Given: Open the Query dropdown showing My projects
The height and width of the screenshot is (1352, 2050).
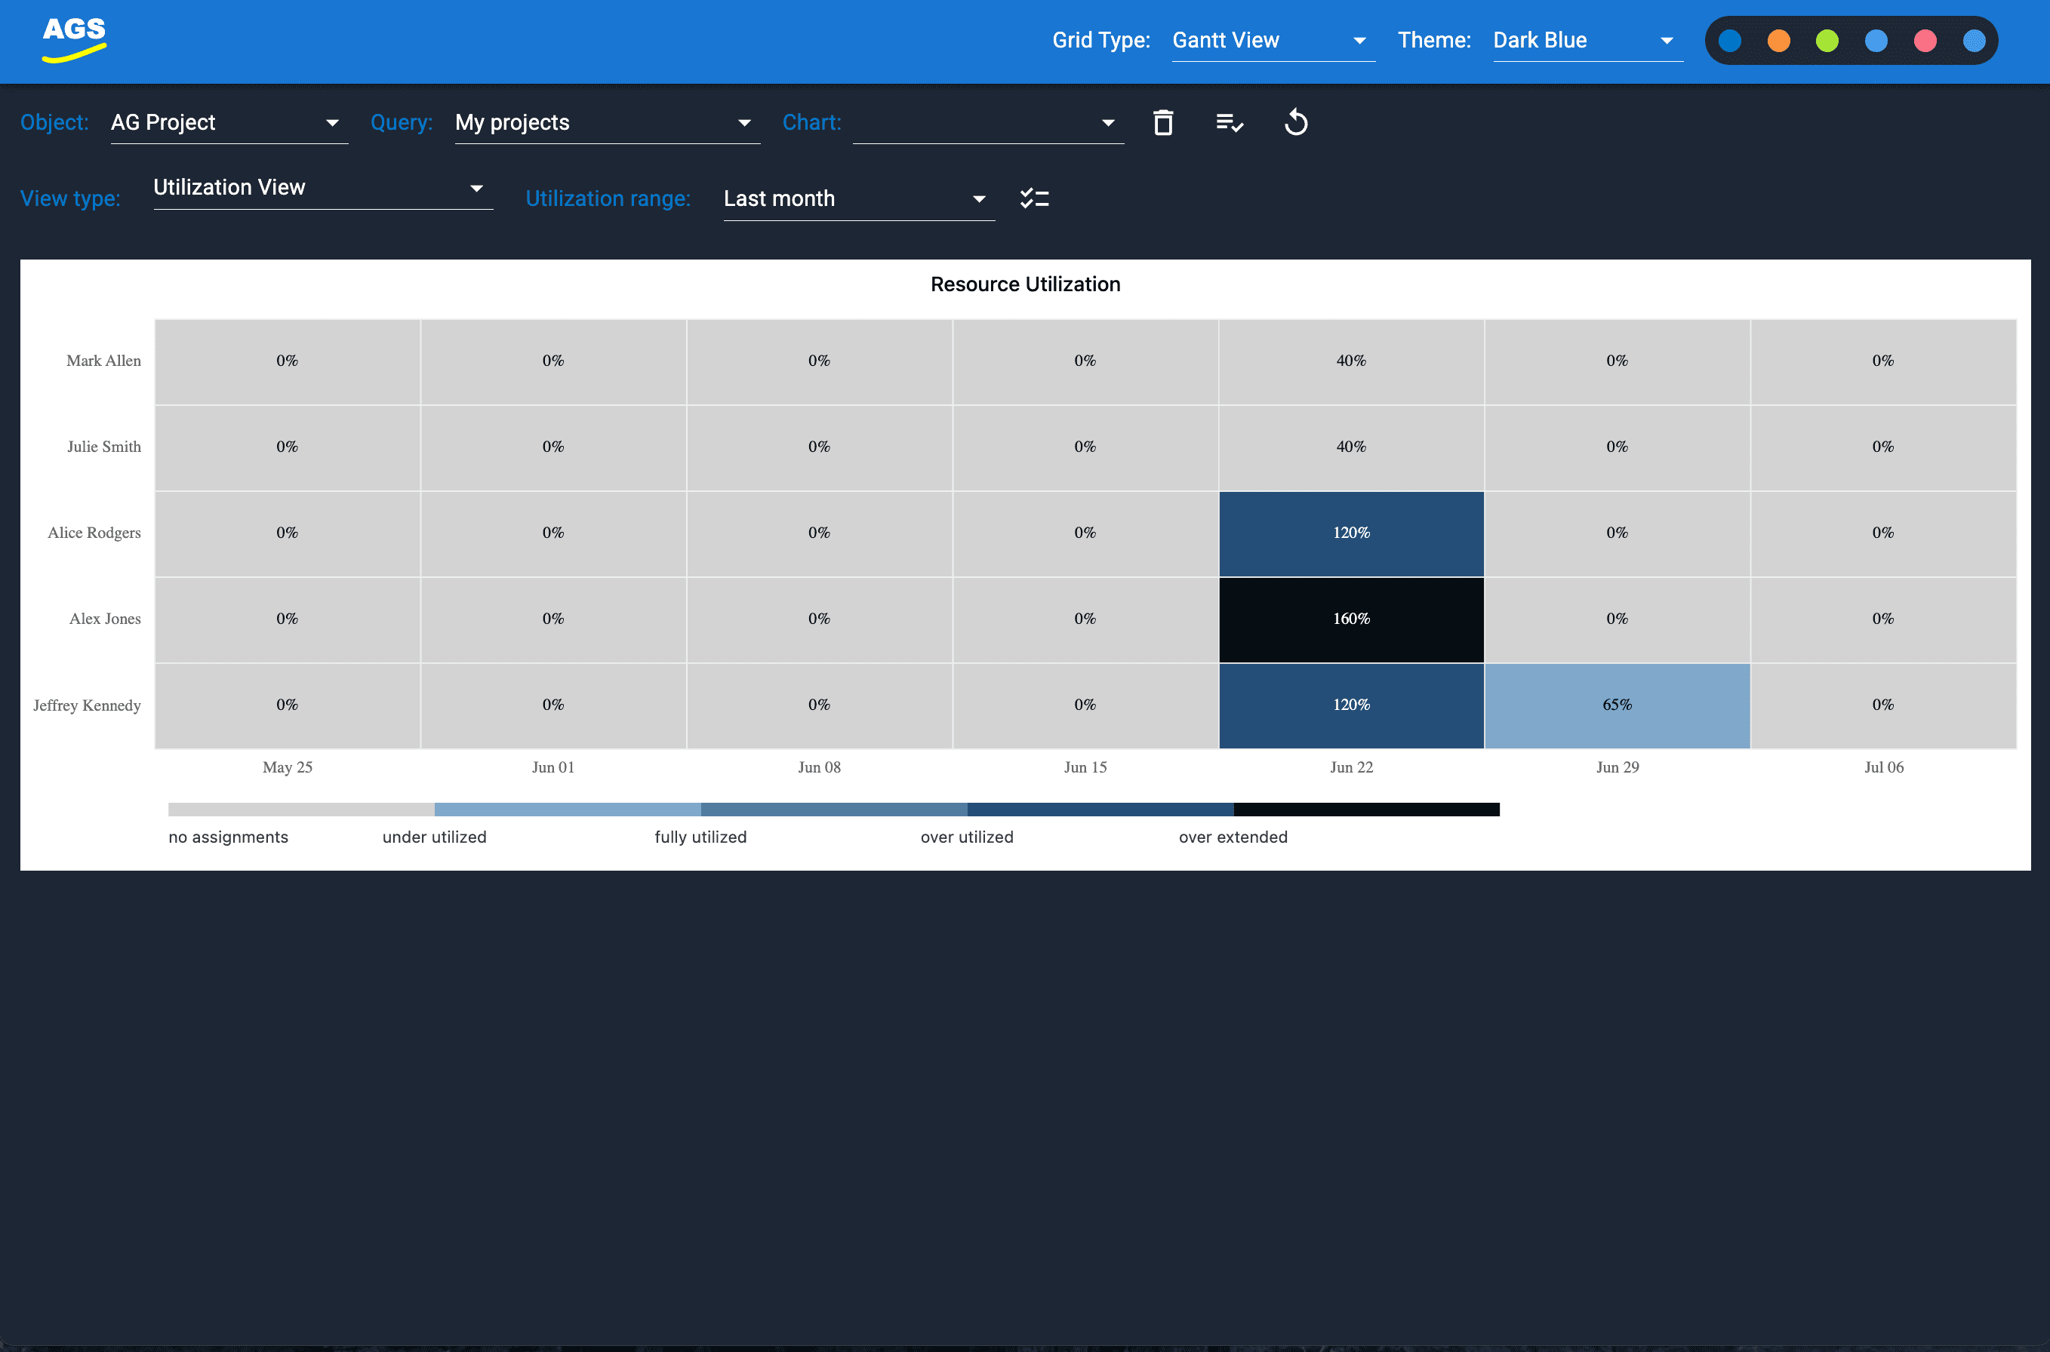Looking at the screenshot, I should tap(606, 122).
